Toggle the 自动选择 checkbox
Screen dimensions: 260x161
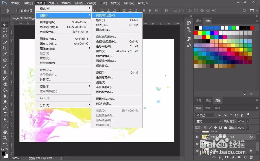point(18,11)
